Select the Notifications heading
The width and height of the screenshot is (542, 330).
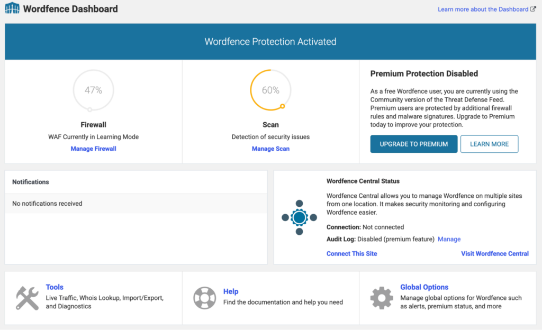pos(30,182)
